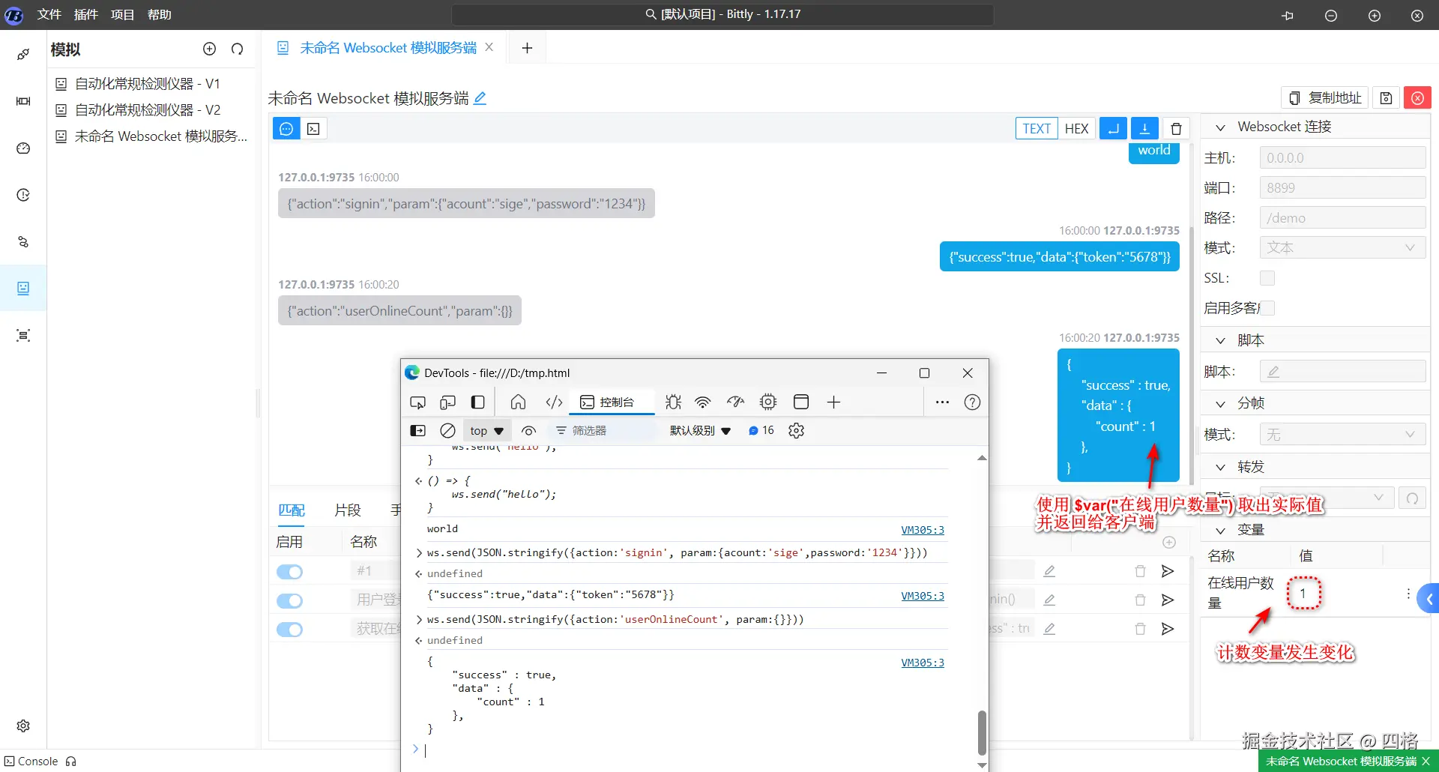Viewport: 1439px width, 772px height.
Task: Switch to chat bubble message view
Action: tap(286, 129)
